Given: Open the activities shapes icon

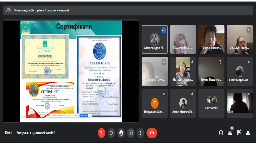Looking at the screenshot, I should [x=248, y=133].
